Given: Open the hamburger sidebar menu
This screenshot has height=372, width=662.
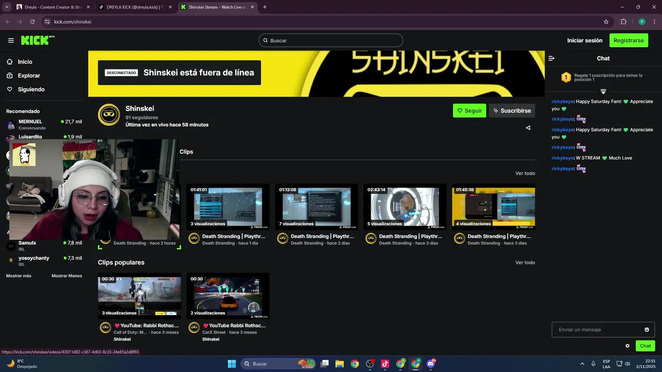Looking at the screenshot, I should point(11,40).
